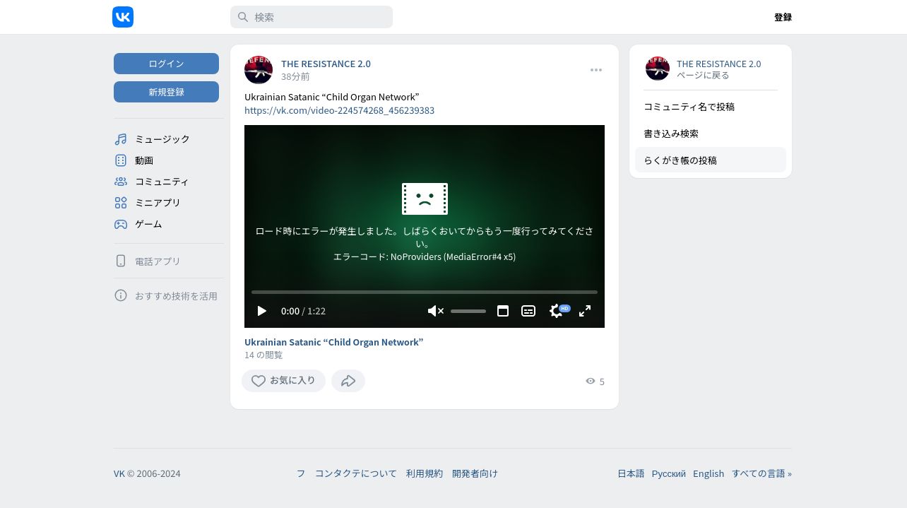Unmute the video speaker icon

click(x=436, y=311)
